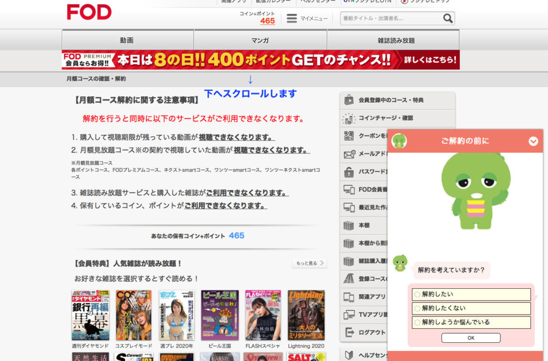Click the coin point balance 465 in header
The height and width of the screenshot is (361, 548).
click(268, 21)
